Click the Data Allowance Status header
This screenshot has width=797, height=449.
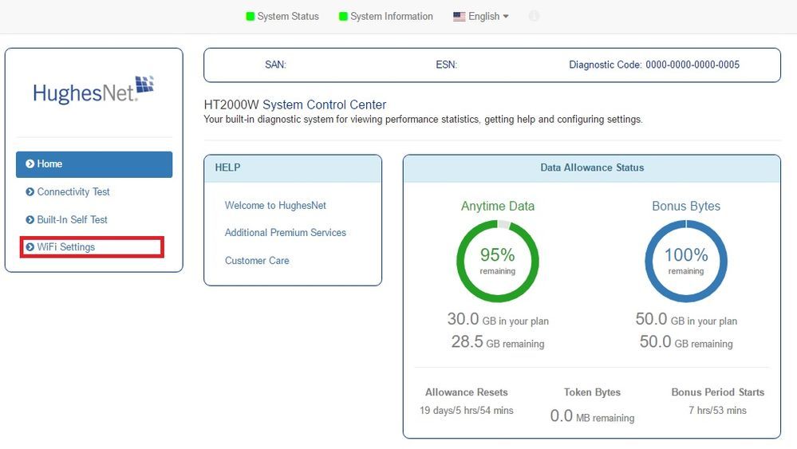[592, 168]
